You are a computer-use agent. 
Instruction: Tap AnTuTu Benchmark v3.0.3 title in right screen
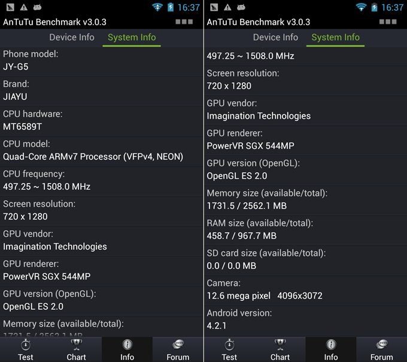pos(259,22)
